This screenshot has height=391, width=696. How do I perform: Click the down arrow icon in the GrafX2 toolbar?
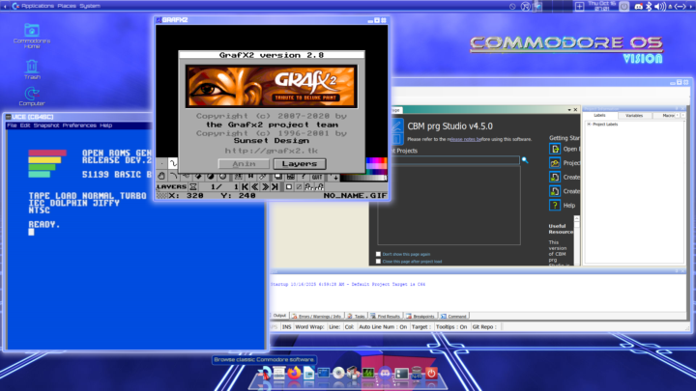pos(335,177)
